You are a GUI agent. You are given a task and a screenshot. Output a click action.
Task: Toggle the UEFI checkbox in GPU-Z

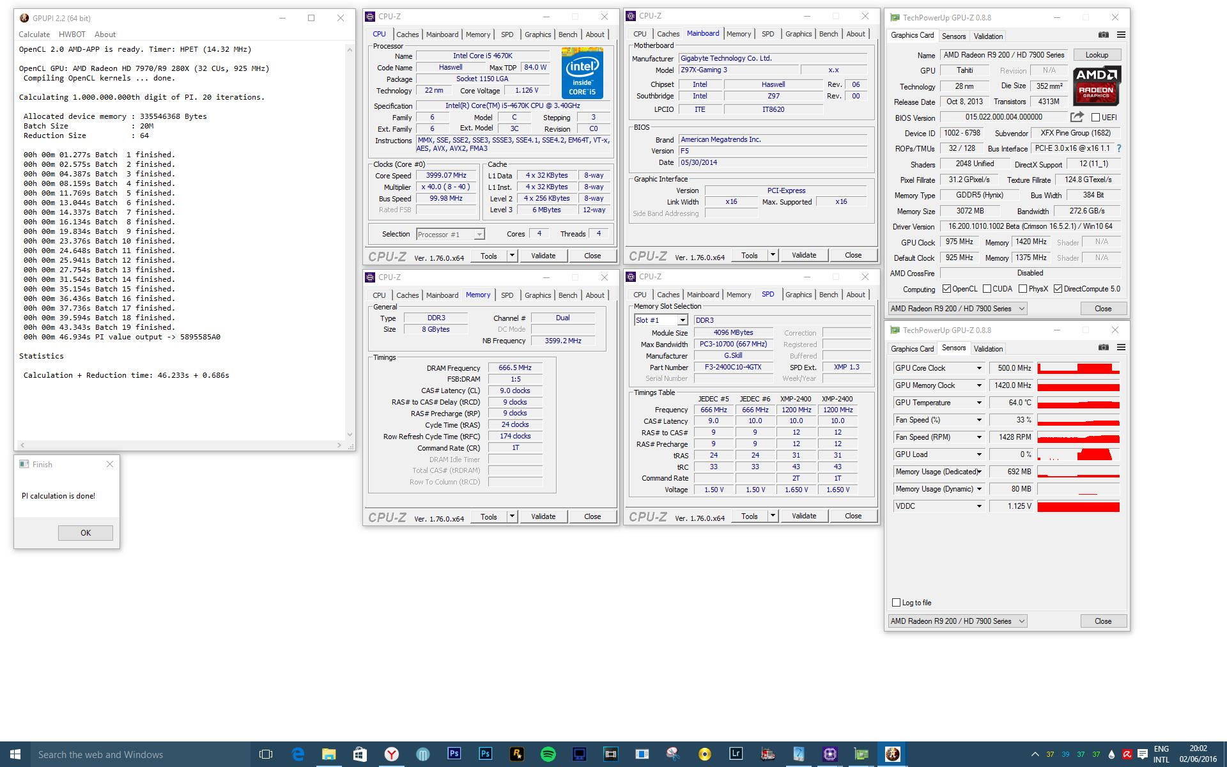pos(1095,118)
